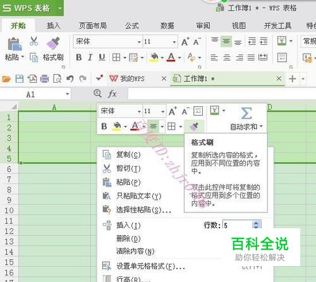Viewport: 316px width, 282px height.
Task: Choose 选择性粘贴(S)... from context menu
Action: [x=144, y=210]
